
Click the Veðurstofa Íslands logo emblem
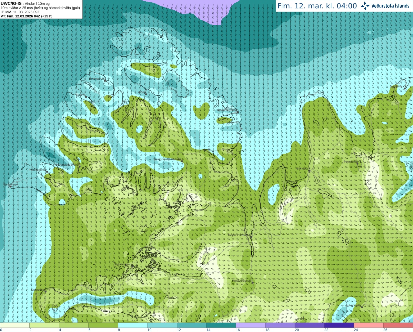point(365,5)
